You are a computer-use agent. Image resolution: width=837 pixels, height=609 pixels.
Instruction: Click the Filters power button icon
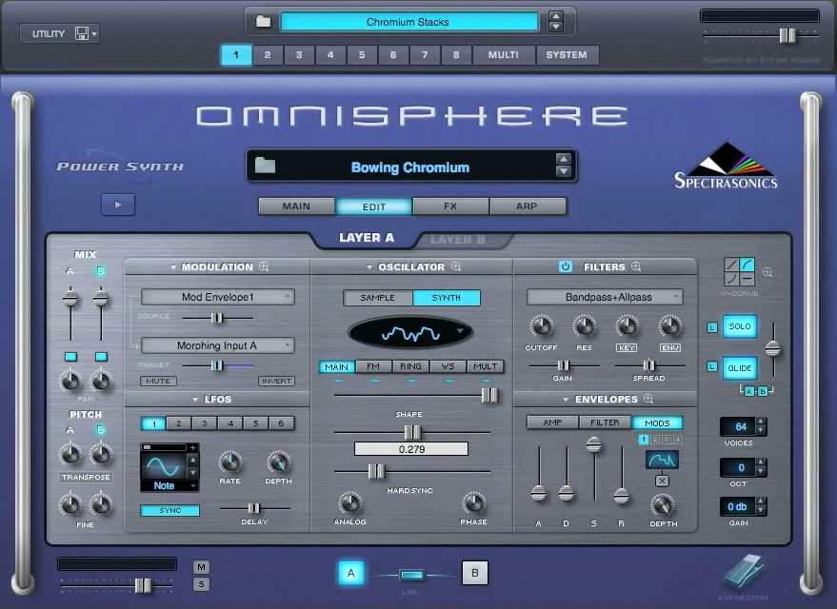(x=565, y=267)
